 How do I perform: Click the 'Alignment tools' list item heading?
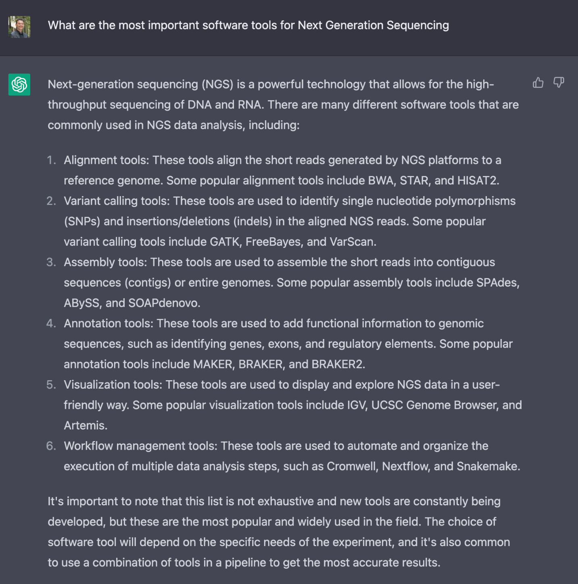(106, 160)
